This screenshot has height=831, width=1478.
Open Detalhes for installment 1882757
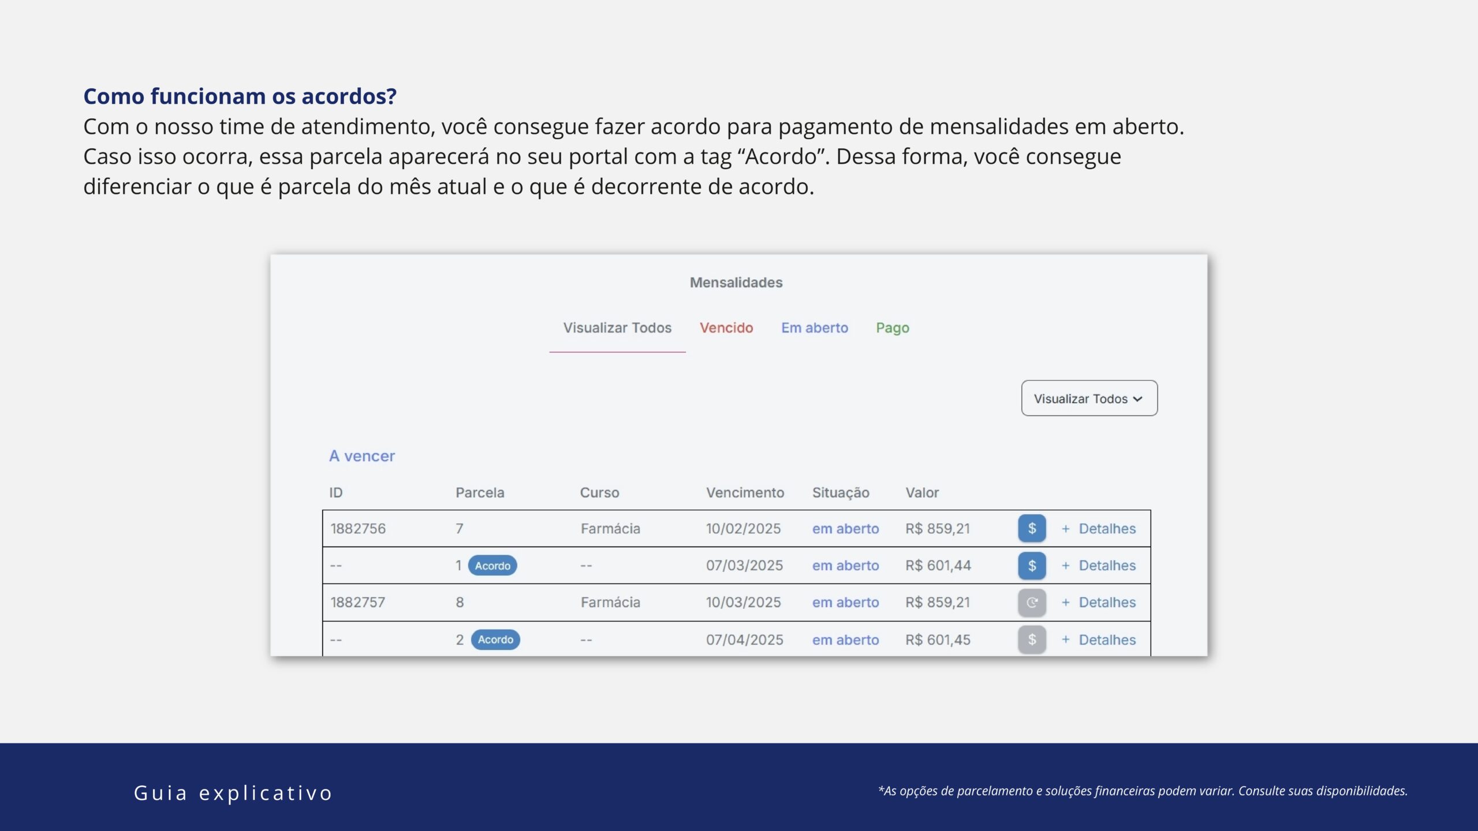pos(1107,602)
